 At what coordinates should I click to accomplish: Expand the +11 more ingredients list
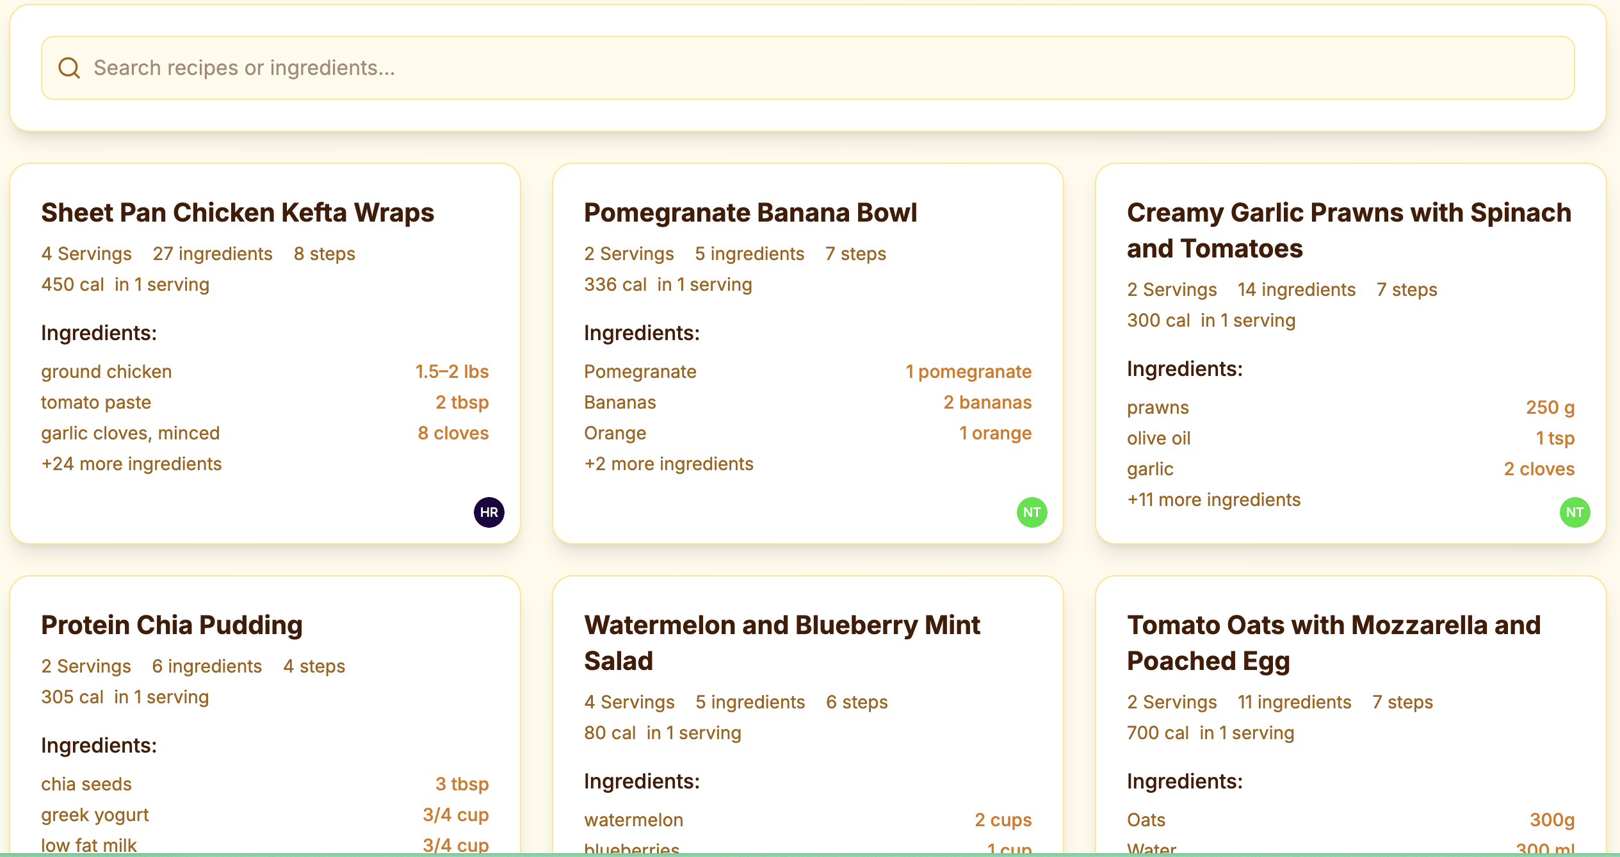tap(1213, 500)
